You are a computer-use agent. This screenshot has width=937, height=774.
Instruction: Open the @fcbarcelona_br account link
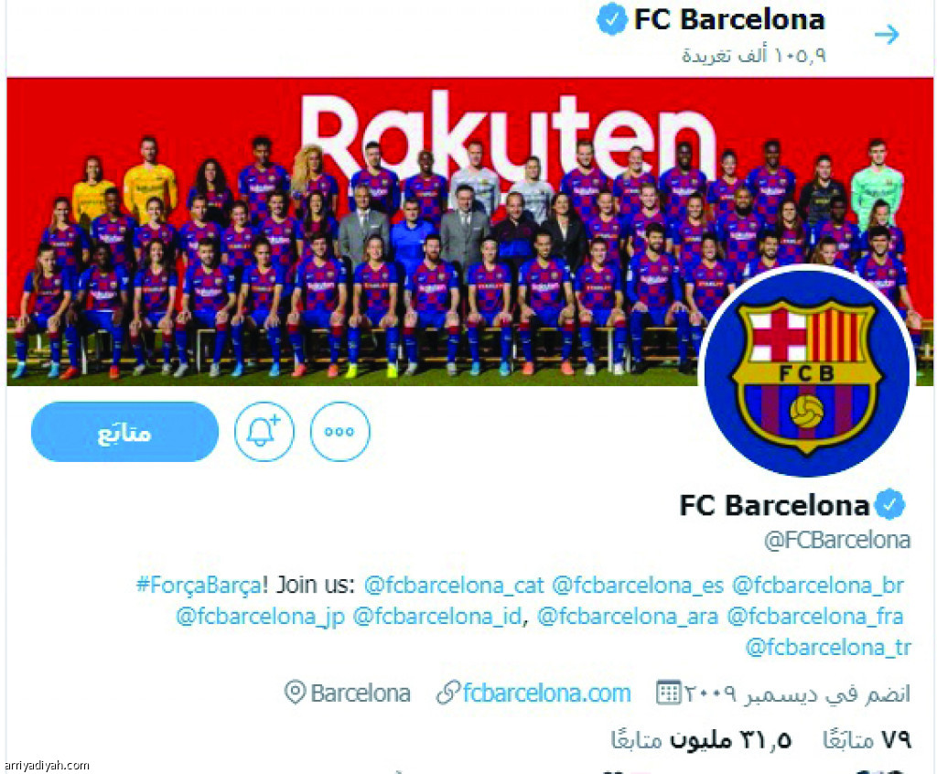click(x=818, y=586)
